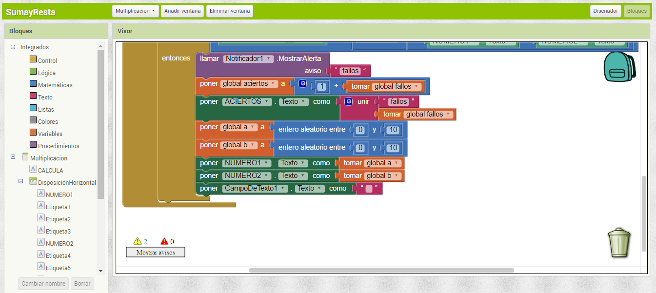Click the 10 value in global a random block
Screen dimensions: 656x293
tap(392, 130)
